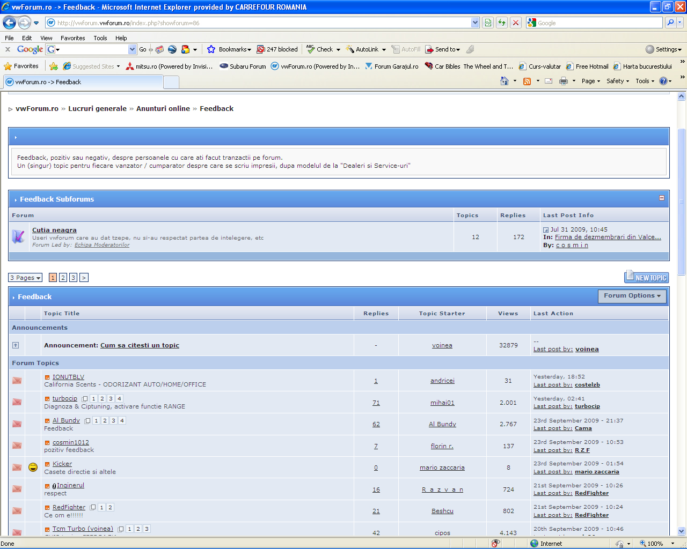Open the Lucruri generale breadcrumb link
This screenshot has width=687, height=549.
[x=97, y=108]
